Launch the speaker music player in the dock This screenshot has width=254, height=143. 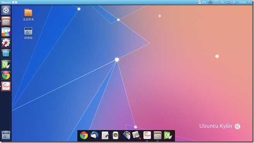(116, 135)
